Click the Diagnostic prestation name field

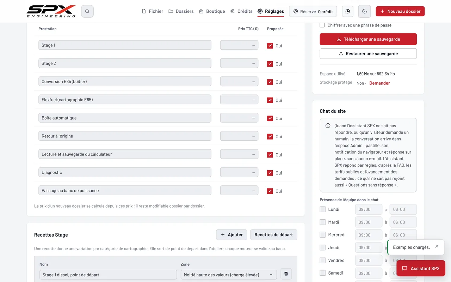pyautogui.click(x=125, y=172)
